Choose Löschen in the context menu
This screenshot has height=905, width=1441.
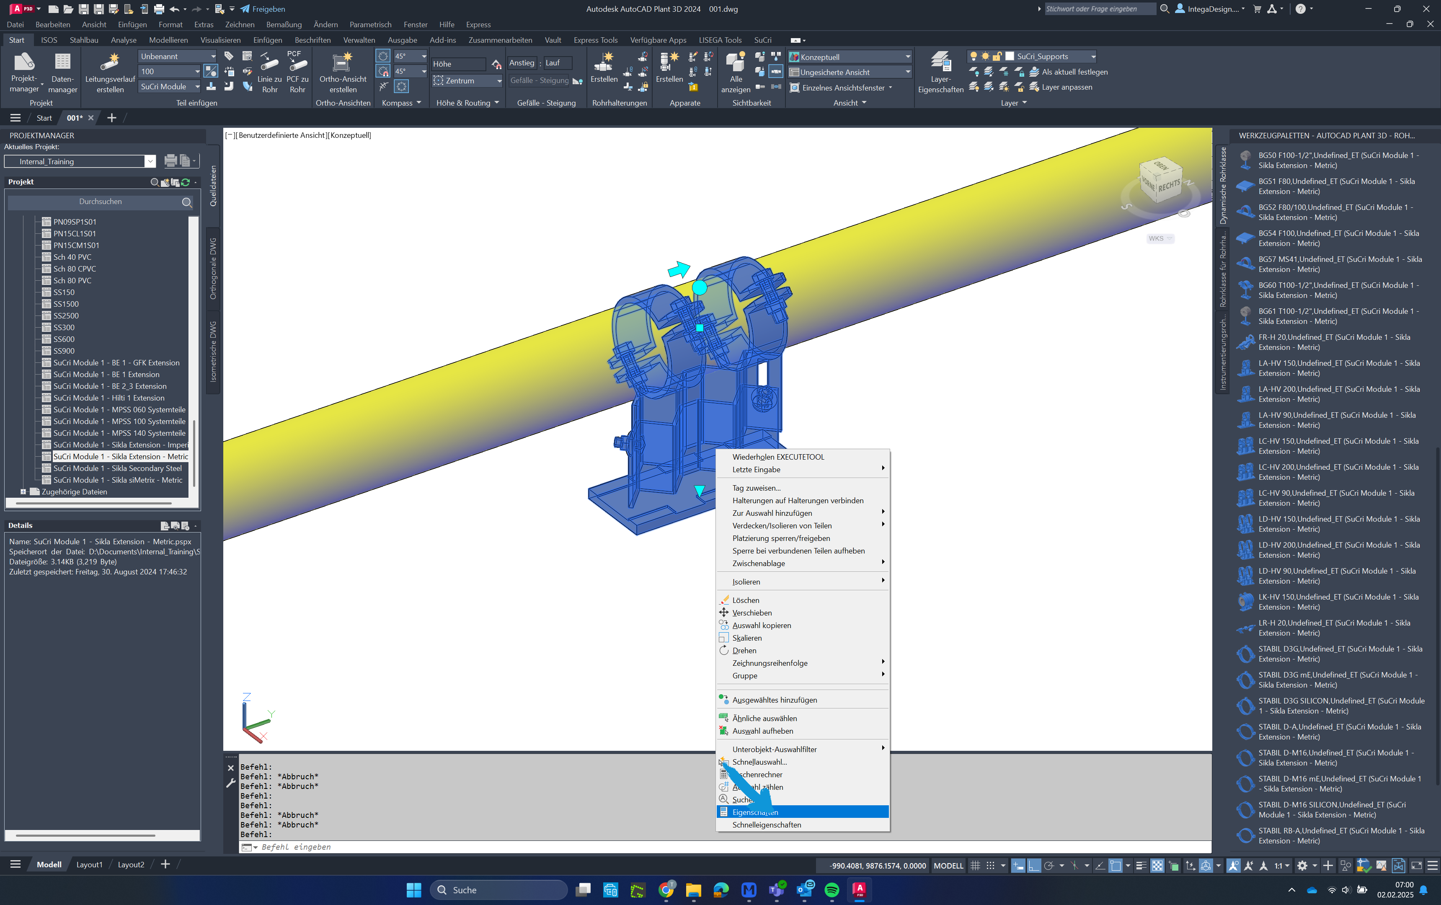(802, 600)
